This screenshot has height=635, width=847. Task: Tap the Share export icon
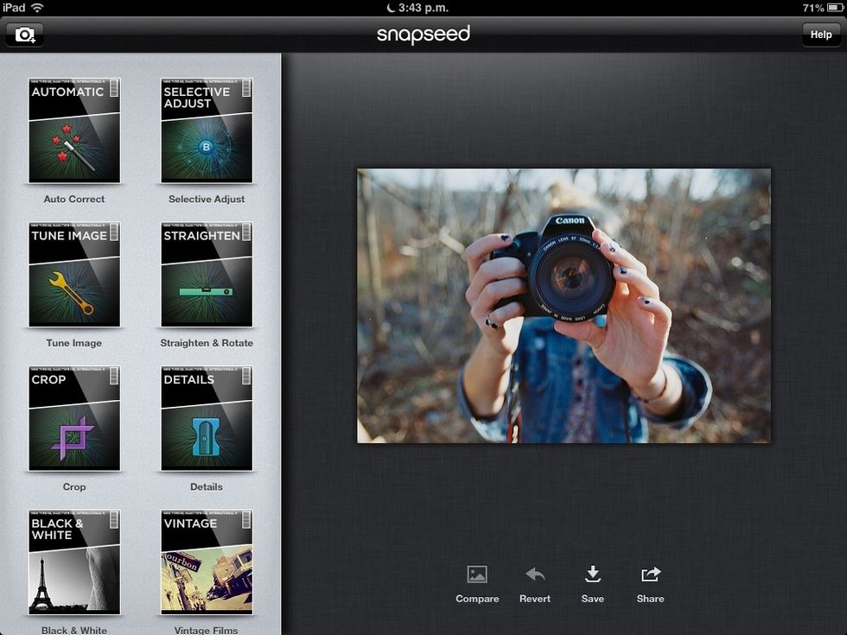point(650,574)
